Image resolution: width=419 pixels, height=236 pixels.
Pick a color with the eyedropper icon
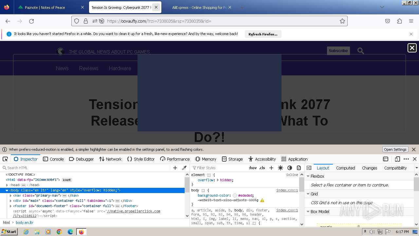point(184,168)
